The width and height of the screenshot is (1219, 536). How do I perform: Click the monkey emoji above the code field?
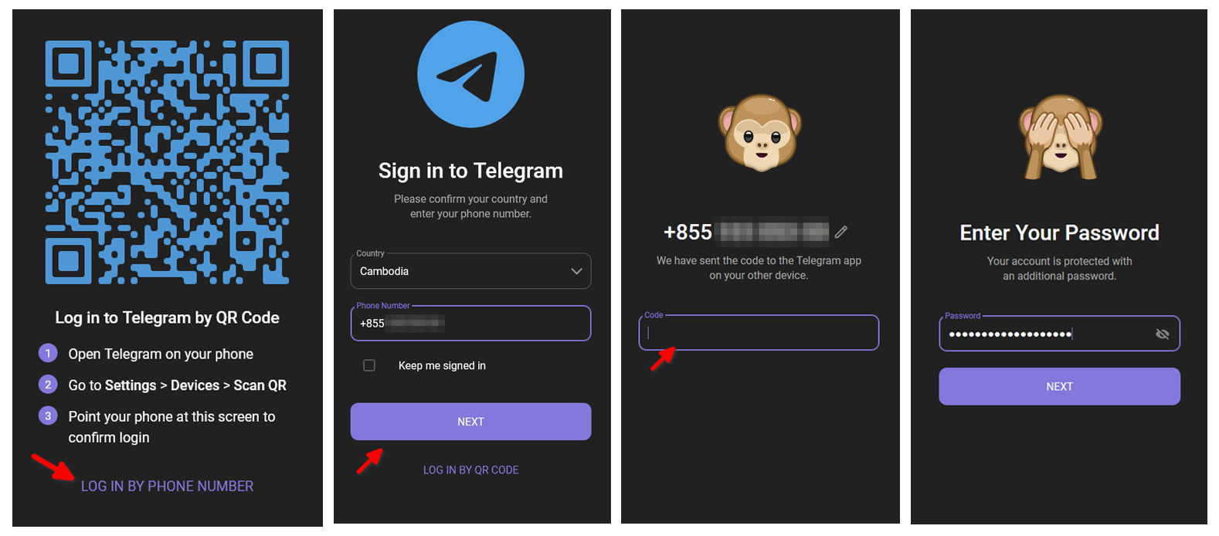760,133
